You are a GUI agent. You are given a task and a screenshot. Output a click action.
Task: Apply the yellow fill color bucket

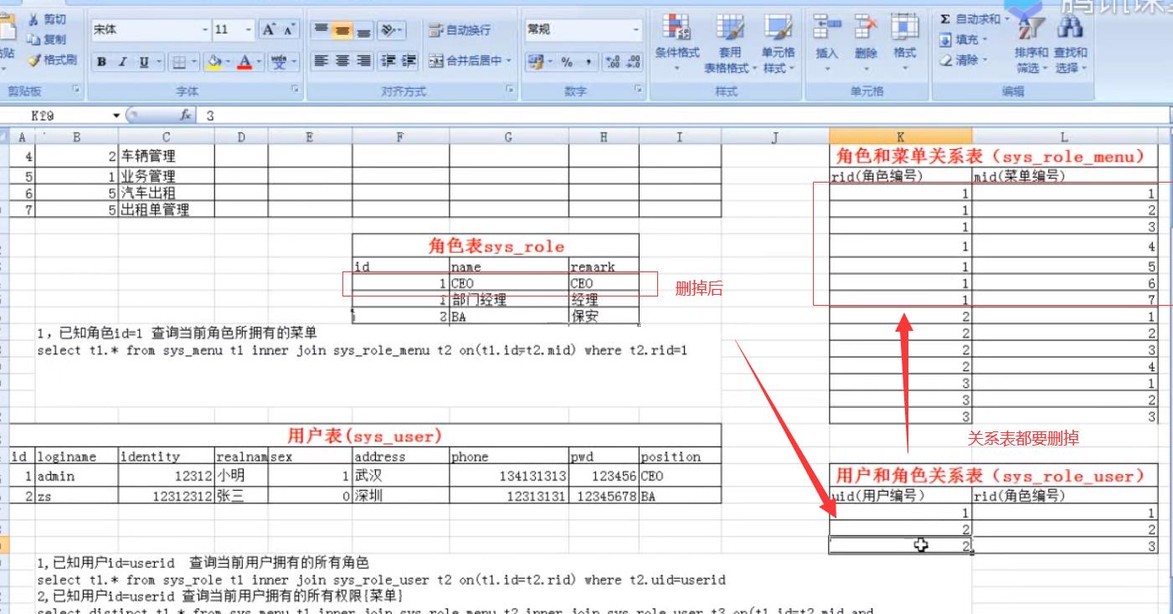[214, 61]
